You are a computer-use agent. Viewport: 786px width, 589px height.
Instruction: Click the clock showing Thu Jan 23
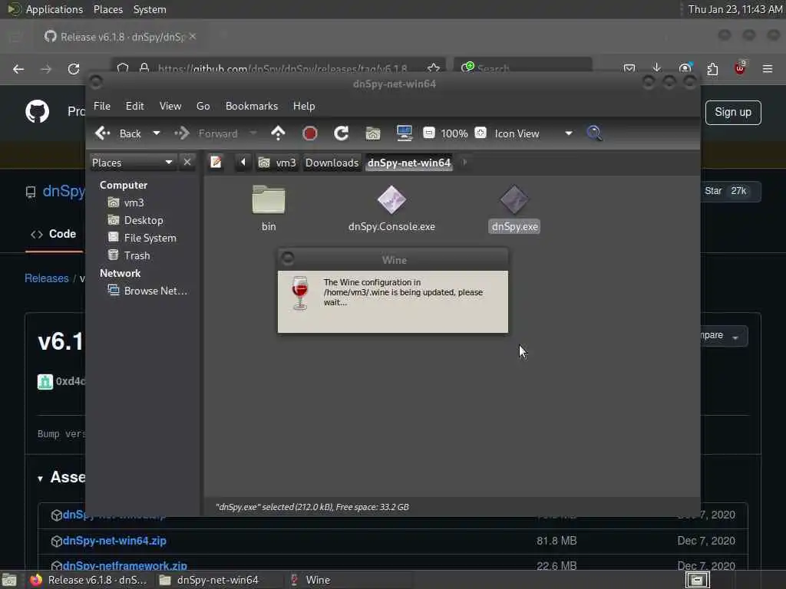coord(735,9)
